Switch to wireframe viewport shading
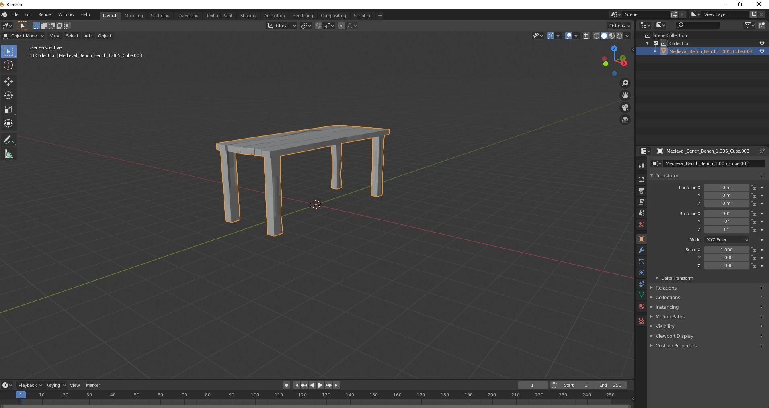This screenshot has height=408, width=769. click(x=597, y=36)
